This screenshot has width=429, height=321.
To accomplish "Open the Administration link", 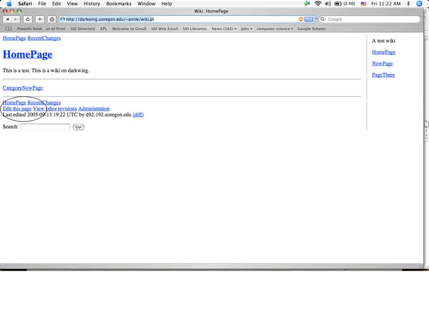I will [94, 109].
